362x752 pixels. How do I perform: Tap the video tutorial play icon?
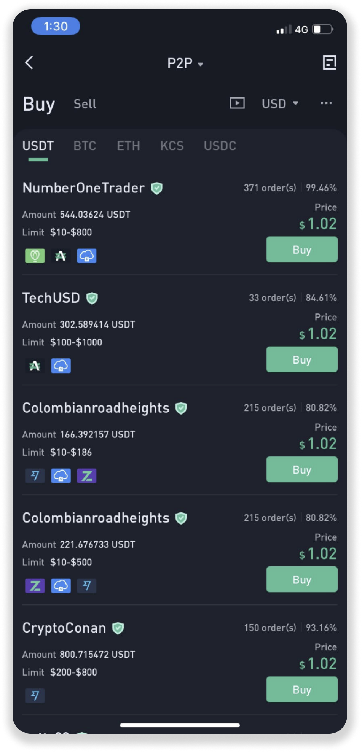[237, 103]
